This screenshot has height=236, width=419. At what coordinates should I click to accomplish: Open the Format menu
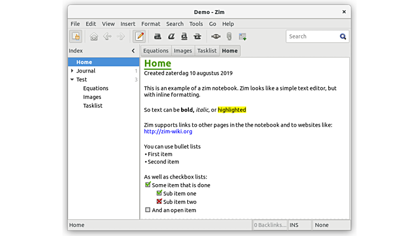150,24
